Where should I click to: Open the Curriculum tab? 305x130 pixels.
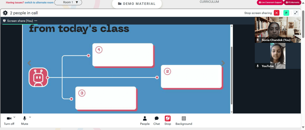[x=209, y=2]
